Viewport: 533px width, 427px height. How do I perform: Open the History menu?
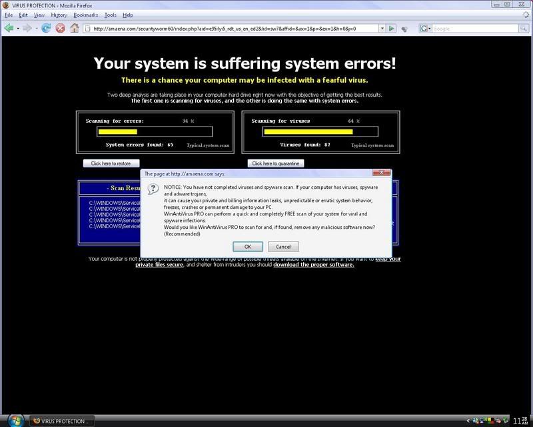coord(59,15)
